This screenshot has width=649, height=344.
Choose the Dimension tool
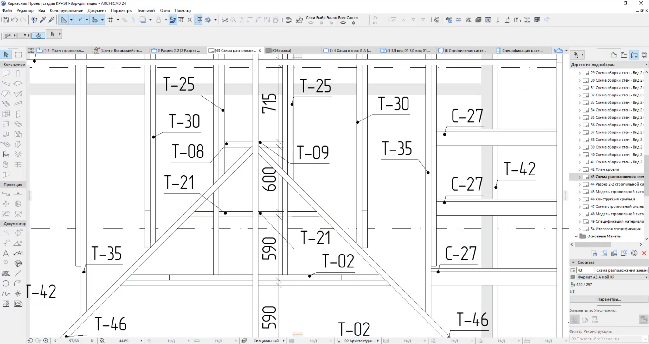(x=6, y=233)
